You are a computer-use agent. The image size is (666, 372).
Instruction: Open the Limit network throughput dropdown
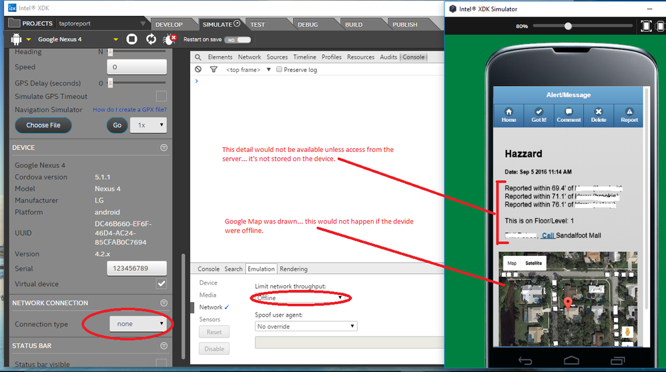(302, 298)
